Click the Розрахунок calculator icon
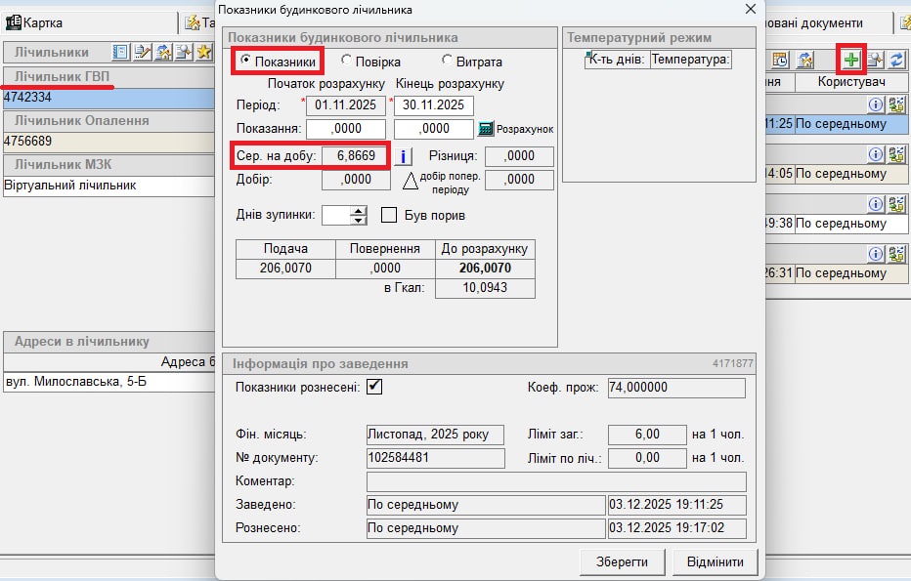 pyautogui.click(x=486, y=129)
